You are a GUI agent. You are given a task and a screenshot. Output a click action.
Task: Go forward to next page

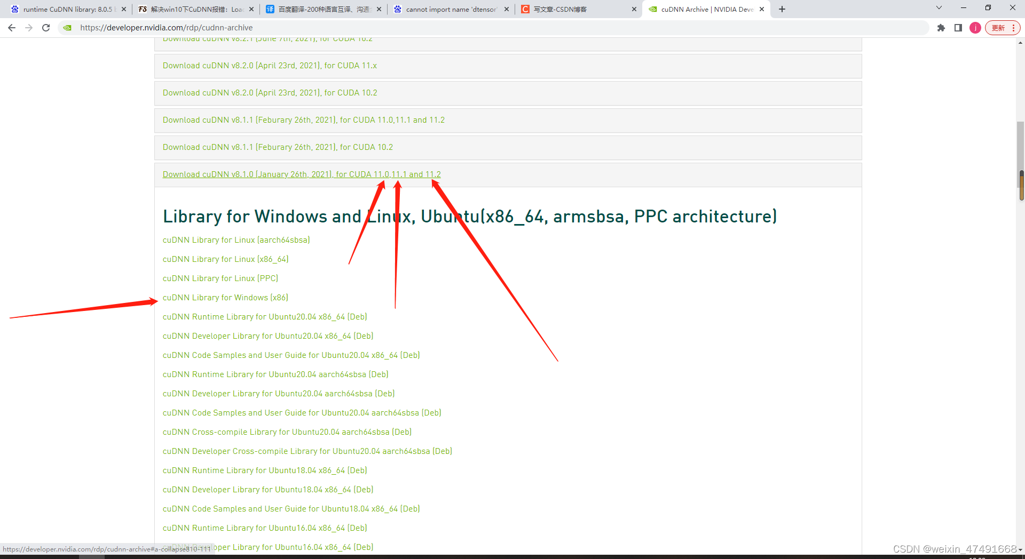pyautogui.click(x=29, y=28)
